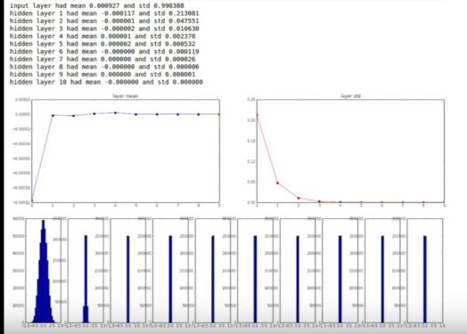Select the 'hidden layer 7 had mean' line

[102, 60]
